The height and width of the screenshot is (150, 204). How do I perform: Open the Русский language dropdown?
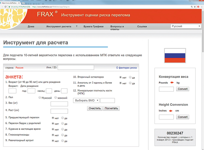(186, 26)
